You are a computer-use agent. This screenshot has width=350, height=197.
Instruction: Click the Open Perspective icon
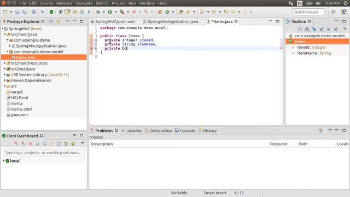(334, 12)
